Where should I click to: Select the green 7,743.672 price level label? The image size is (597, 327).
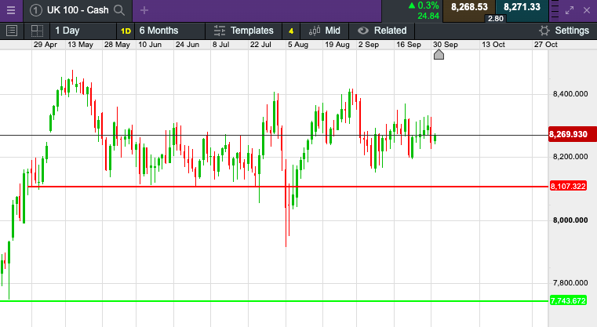coord(568,301)
